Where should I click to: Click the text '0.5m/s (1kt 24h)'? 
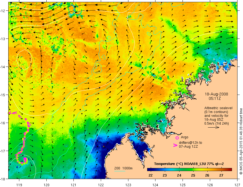(x=217, y=123)
